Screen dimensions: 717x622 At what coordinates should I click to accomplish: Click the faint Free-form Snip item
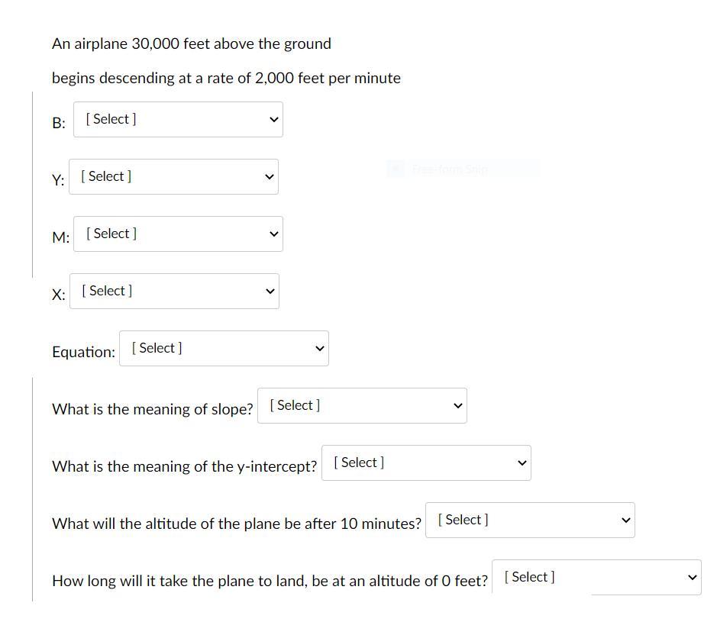tap(449, 169)
